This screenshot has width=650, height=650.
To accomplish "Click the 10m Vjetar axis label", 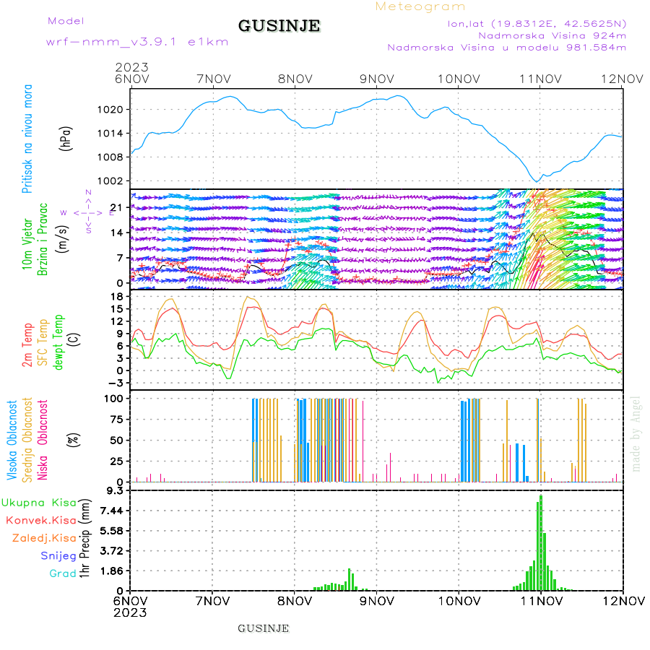I will [x=27, y=244].
